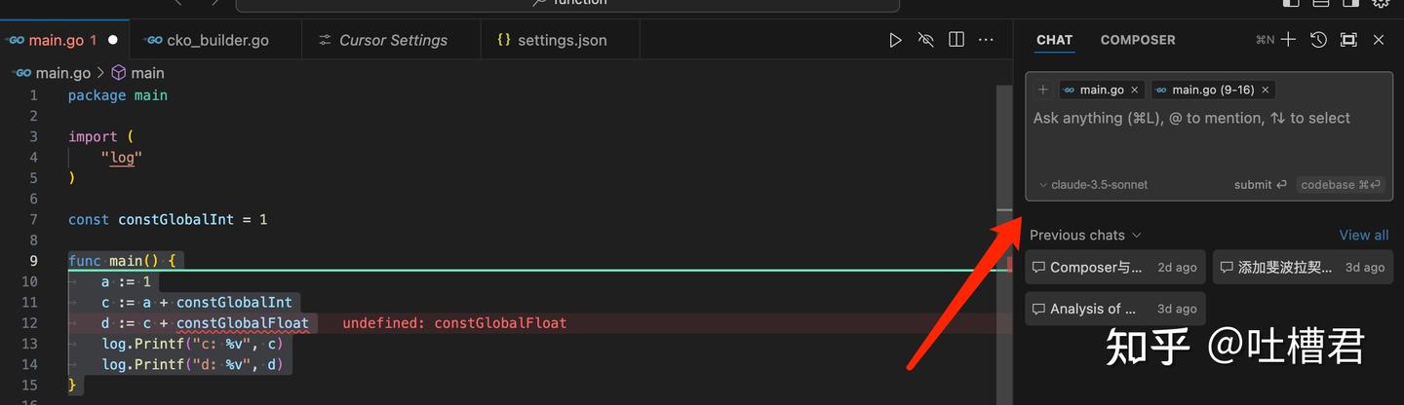Image resolution: width=1404 pixels, height=405 pixels.
Task: Remove main.go (9-16) context chip
Action: pyautogui.click(x=1266, y=90)
